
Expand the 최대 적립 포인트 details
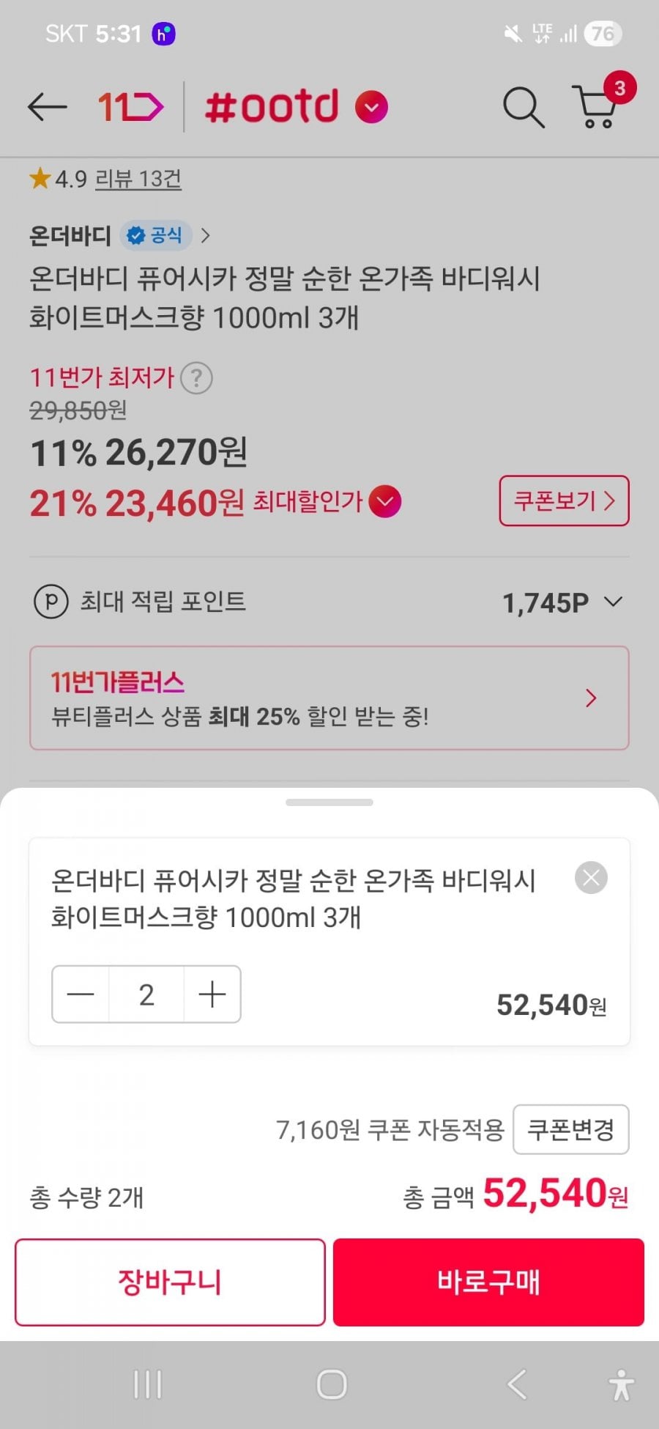point(613,602)
